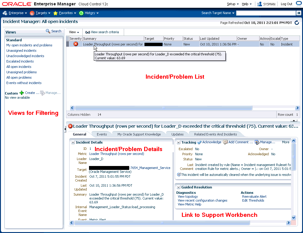Viewport: 303px width, 233px height.
Task: Open the History dropdown menu
Action: pyautogui.click(x=92, y=13)
